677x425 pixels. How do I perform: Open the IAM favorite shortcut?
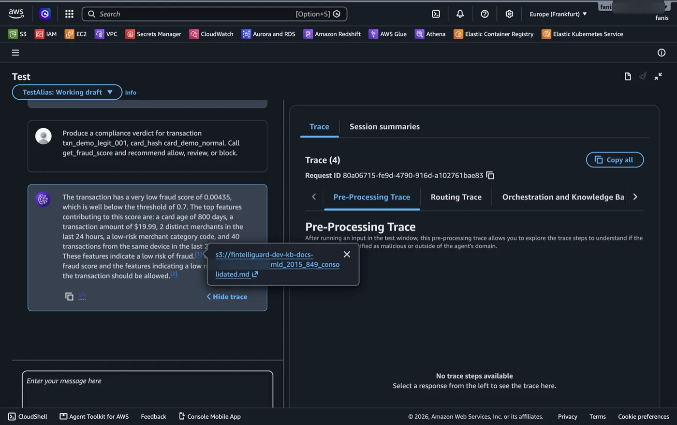pos(46,34)
